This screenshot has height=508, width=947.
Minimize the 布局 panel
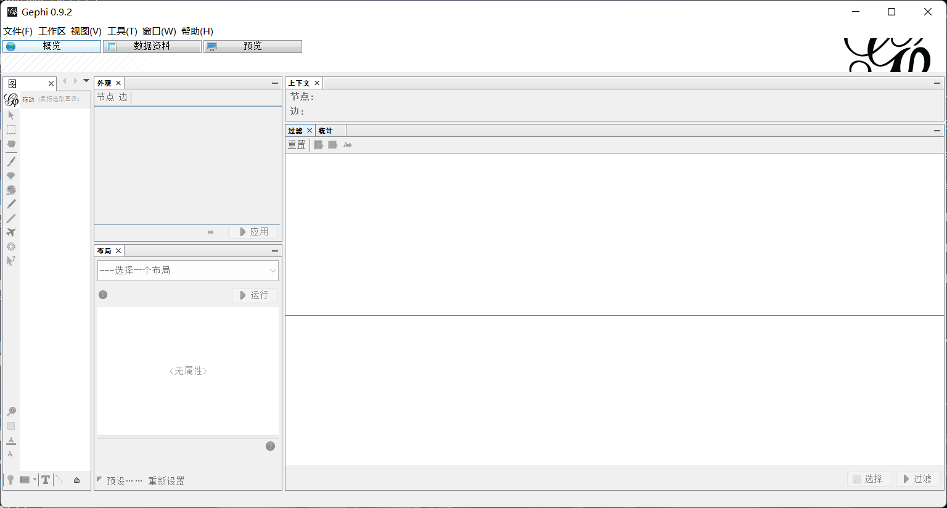[275, 251]
